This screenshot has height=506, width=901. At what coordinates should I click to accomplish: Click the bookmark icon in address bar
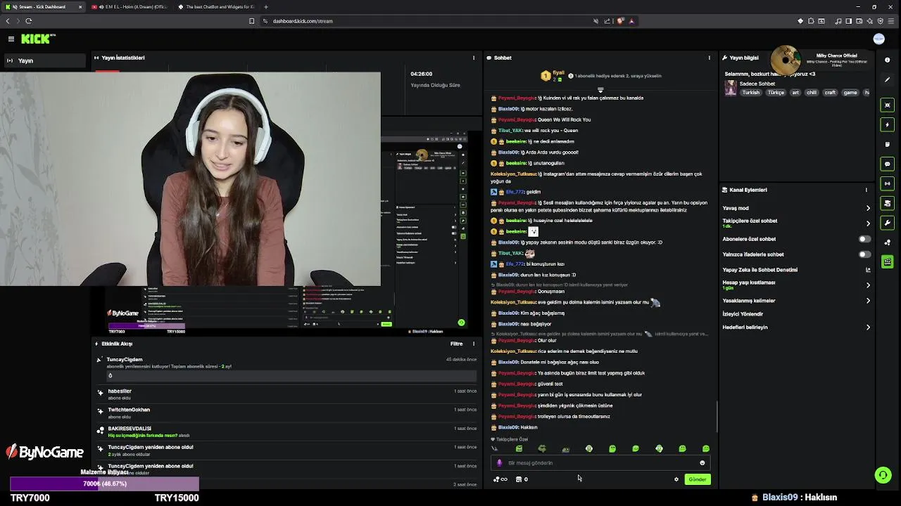[252, 21]
